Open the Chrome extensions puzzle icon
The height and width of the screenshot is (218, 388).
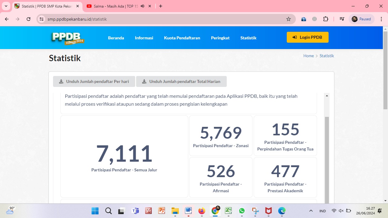click(326, 19)
